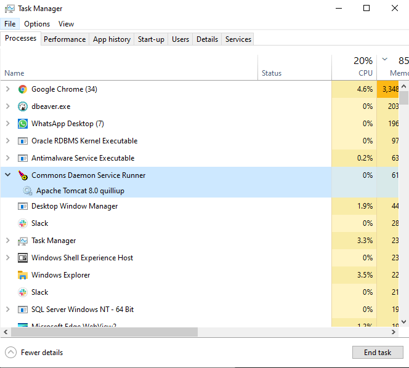Click the 3,348 memory value for Chrome
Image resolution: width=409 pixels, height=368 pixels.
pyautogui.click(x=391, y=89)
